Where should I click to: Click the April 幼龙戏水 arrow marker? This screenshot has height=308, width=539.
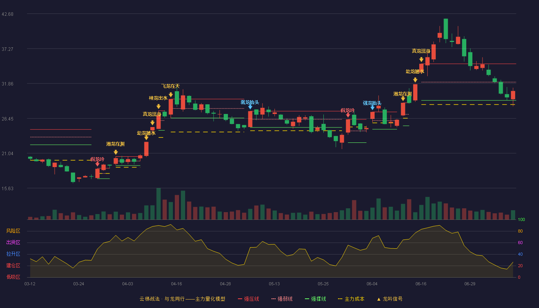pyautogui.click(x=146, y=138)
